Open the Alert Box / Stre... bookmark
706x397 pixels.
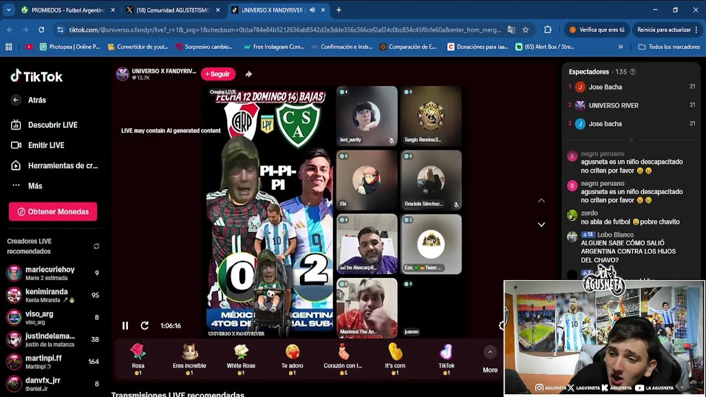point(545,47)
